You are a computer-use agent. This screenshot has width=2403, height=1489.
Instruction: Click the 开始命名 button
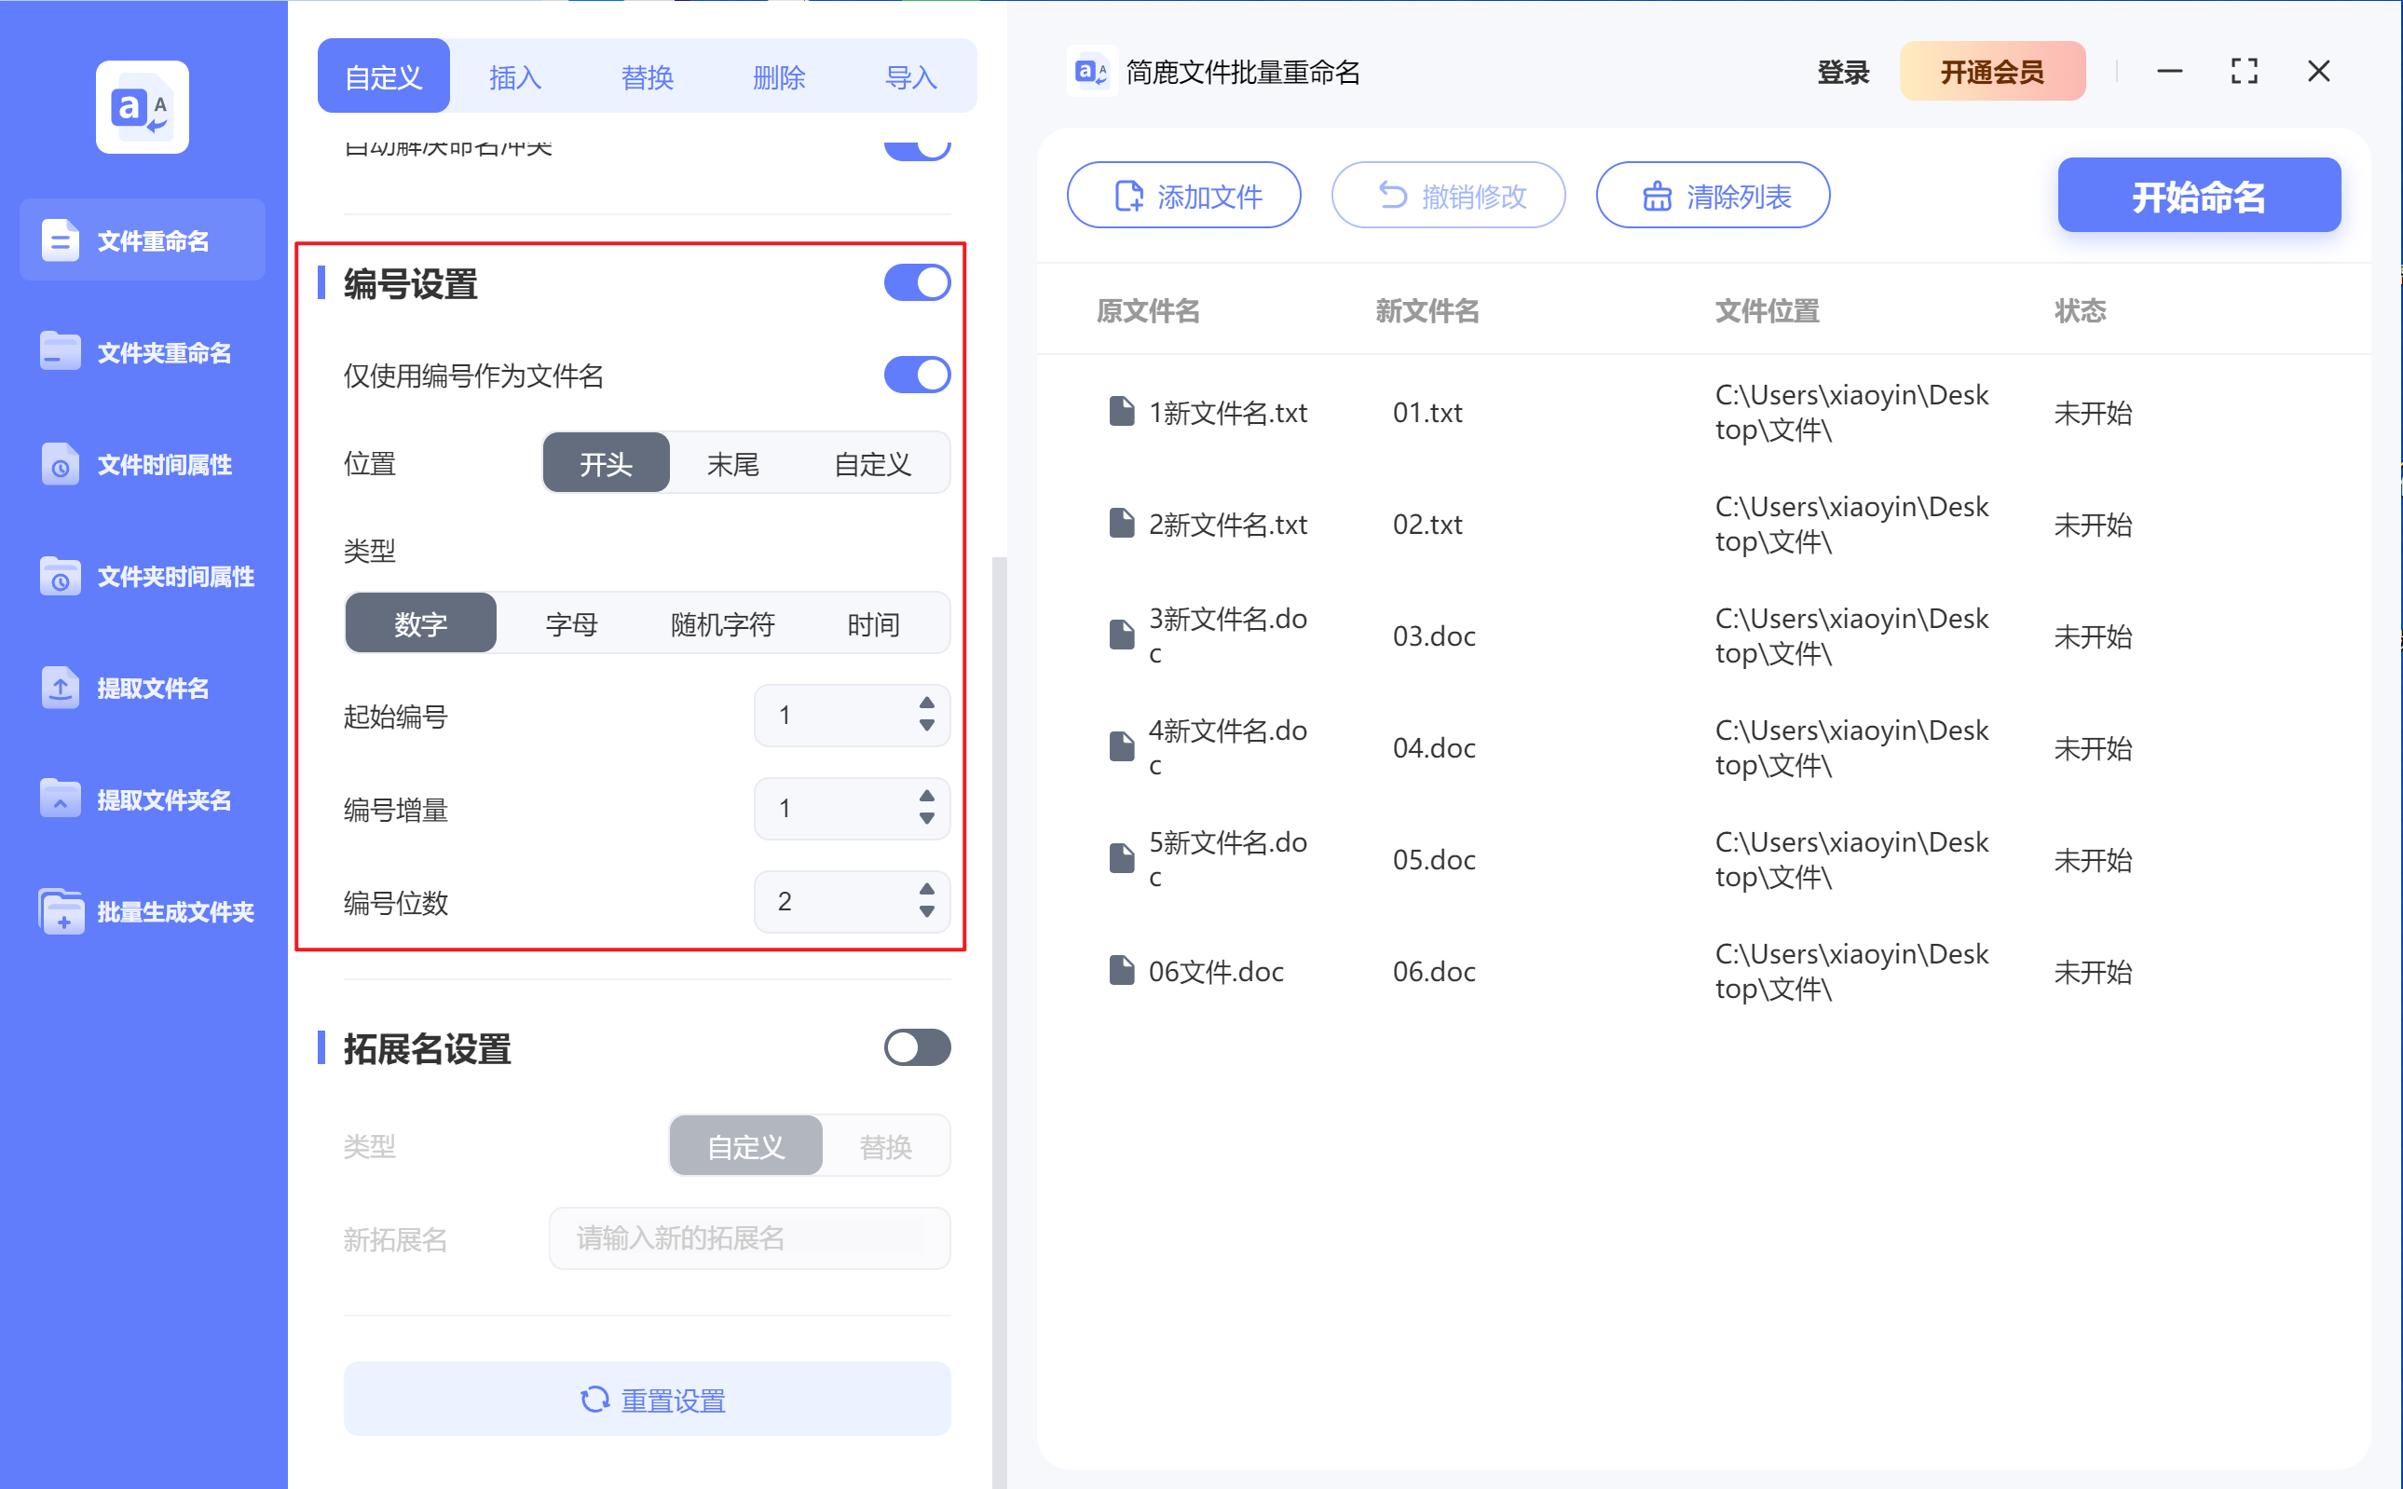click(x=2198, y=195)
